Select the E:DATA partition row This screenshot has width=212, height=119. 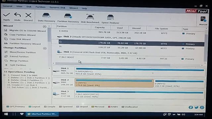tap(131, 32)
